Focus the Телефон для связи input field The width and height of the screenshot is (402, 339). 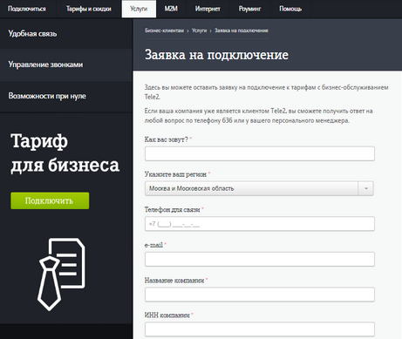click(x=260, y=224)
